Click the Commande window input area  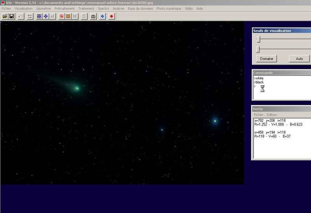point(282,87)
